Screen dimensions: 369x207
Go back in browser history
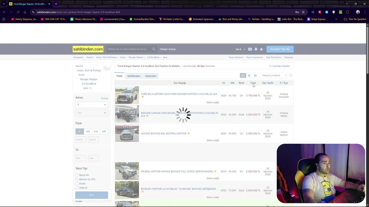4,12
